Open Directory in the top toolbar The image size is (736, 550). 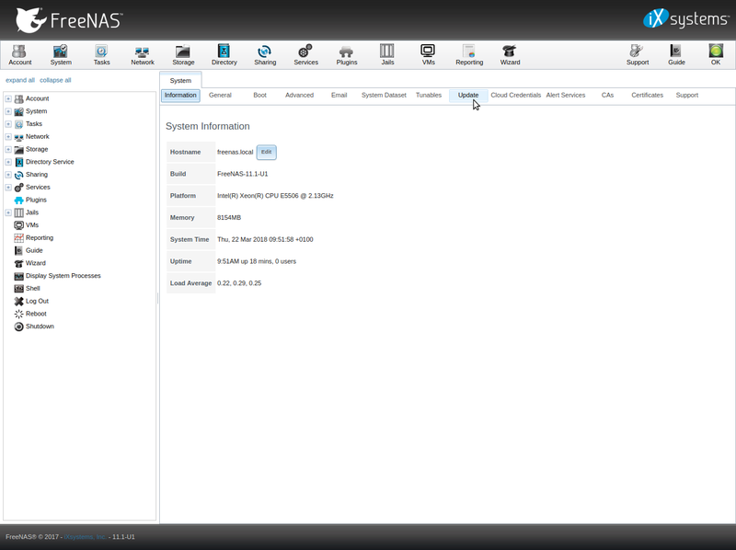[224, 55]
